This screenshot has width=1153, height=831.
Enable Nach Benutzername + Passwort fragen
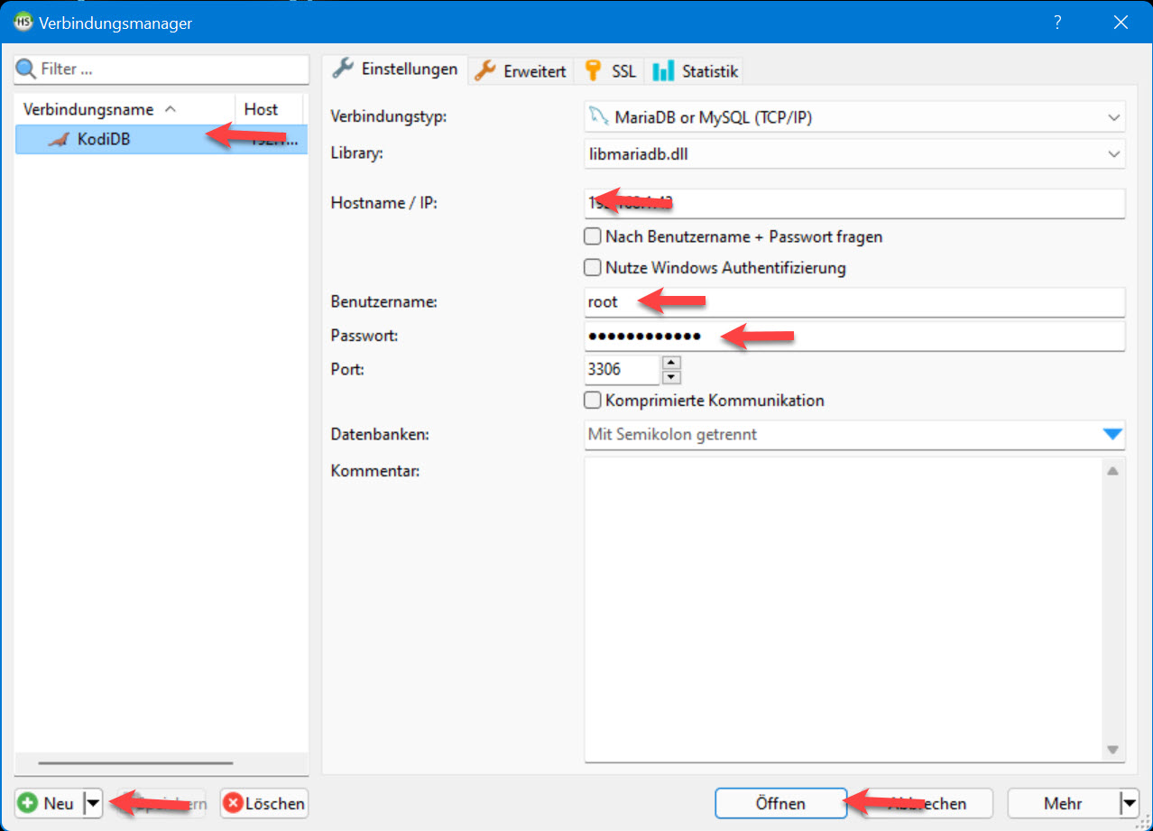click(593, 236)
